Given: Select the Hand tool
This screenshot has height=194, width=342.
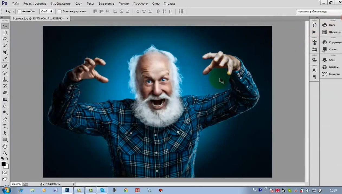Looking at the screenshot, I should pyautogui.click(x=5, y=147).
